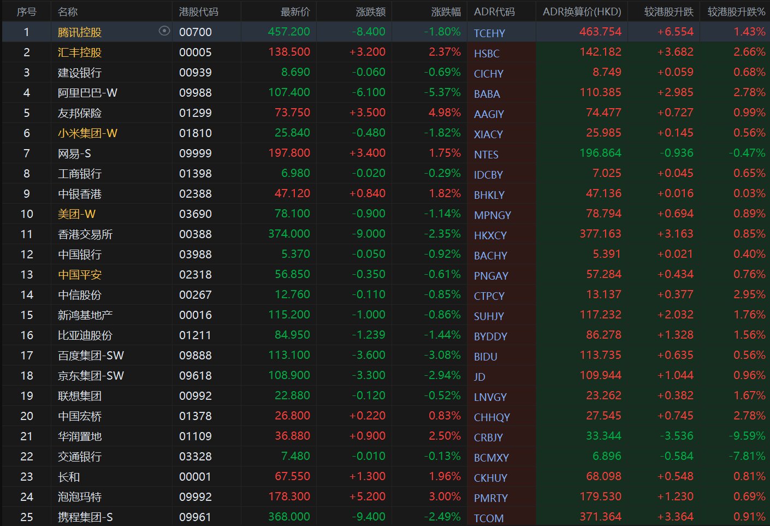Select the 中银香港 stock name

[80, 194]
